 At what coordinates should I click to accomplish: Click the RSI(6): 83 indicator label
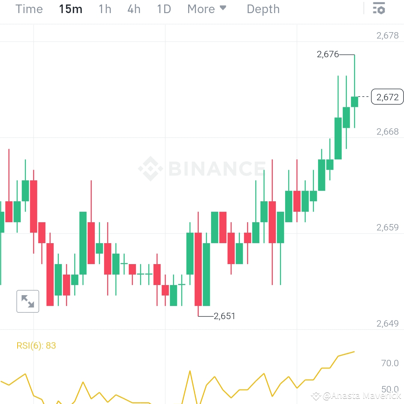click(37, 346)
